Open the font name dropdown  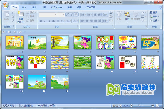[x=56, y=15]
